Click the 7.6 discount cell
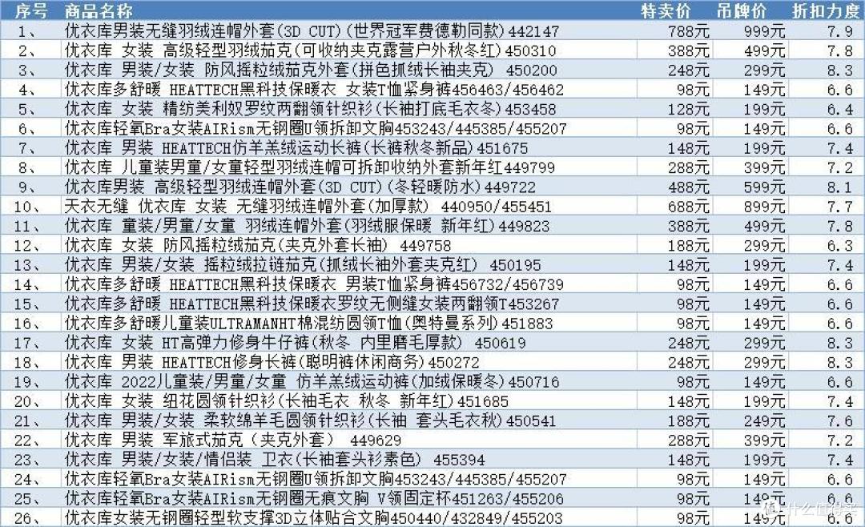The width and height of the screenshot is (865, 527). (839, 421)
